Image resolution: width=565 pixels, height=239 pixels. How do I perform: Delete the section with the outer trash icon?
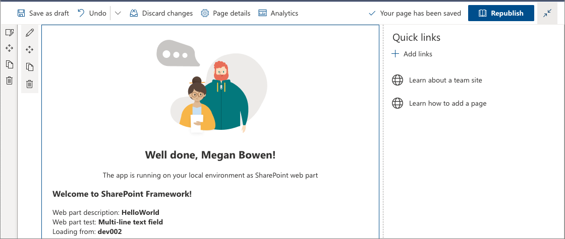point(10,81)
